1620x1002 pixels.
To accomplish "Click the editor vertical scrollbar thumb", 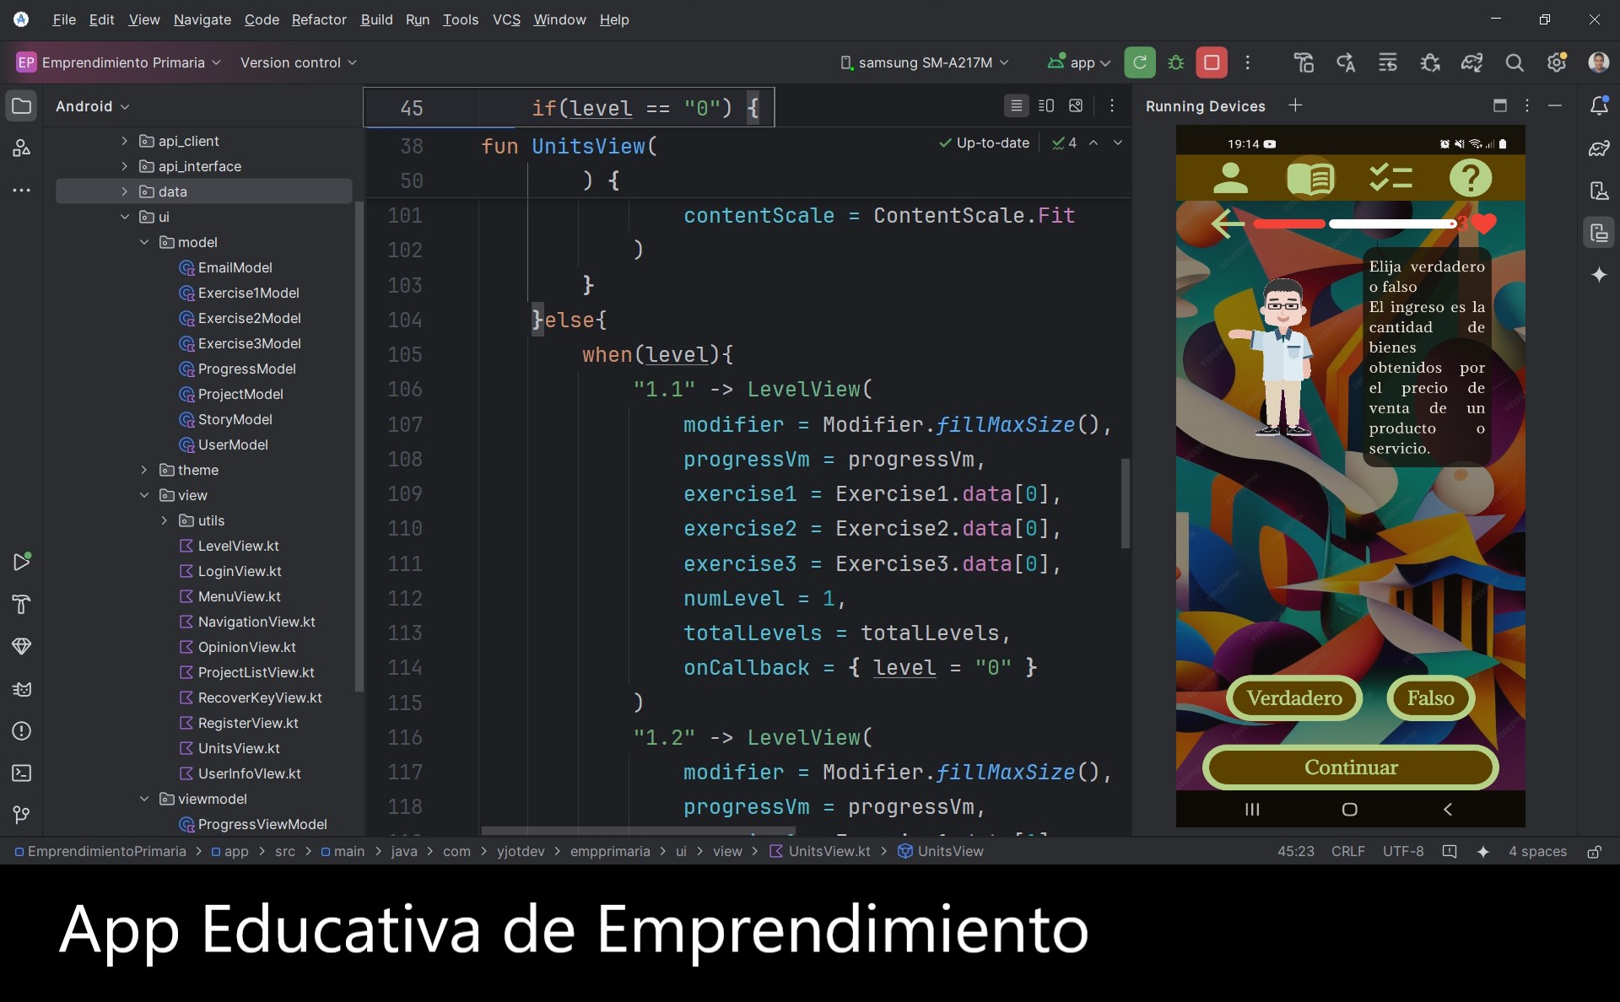I will coord(1125,503).
